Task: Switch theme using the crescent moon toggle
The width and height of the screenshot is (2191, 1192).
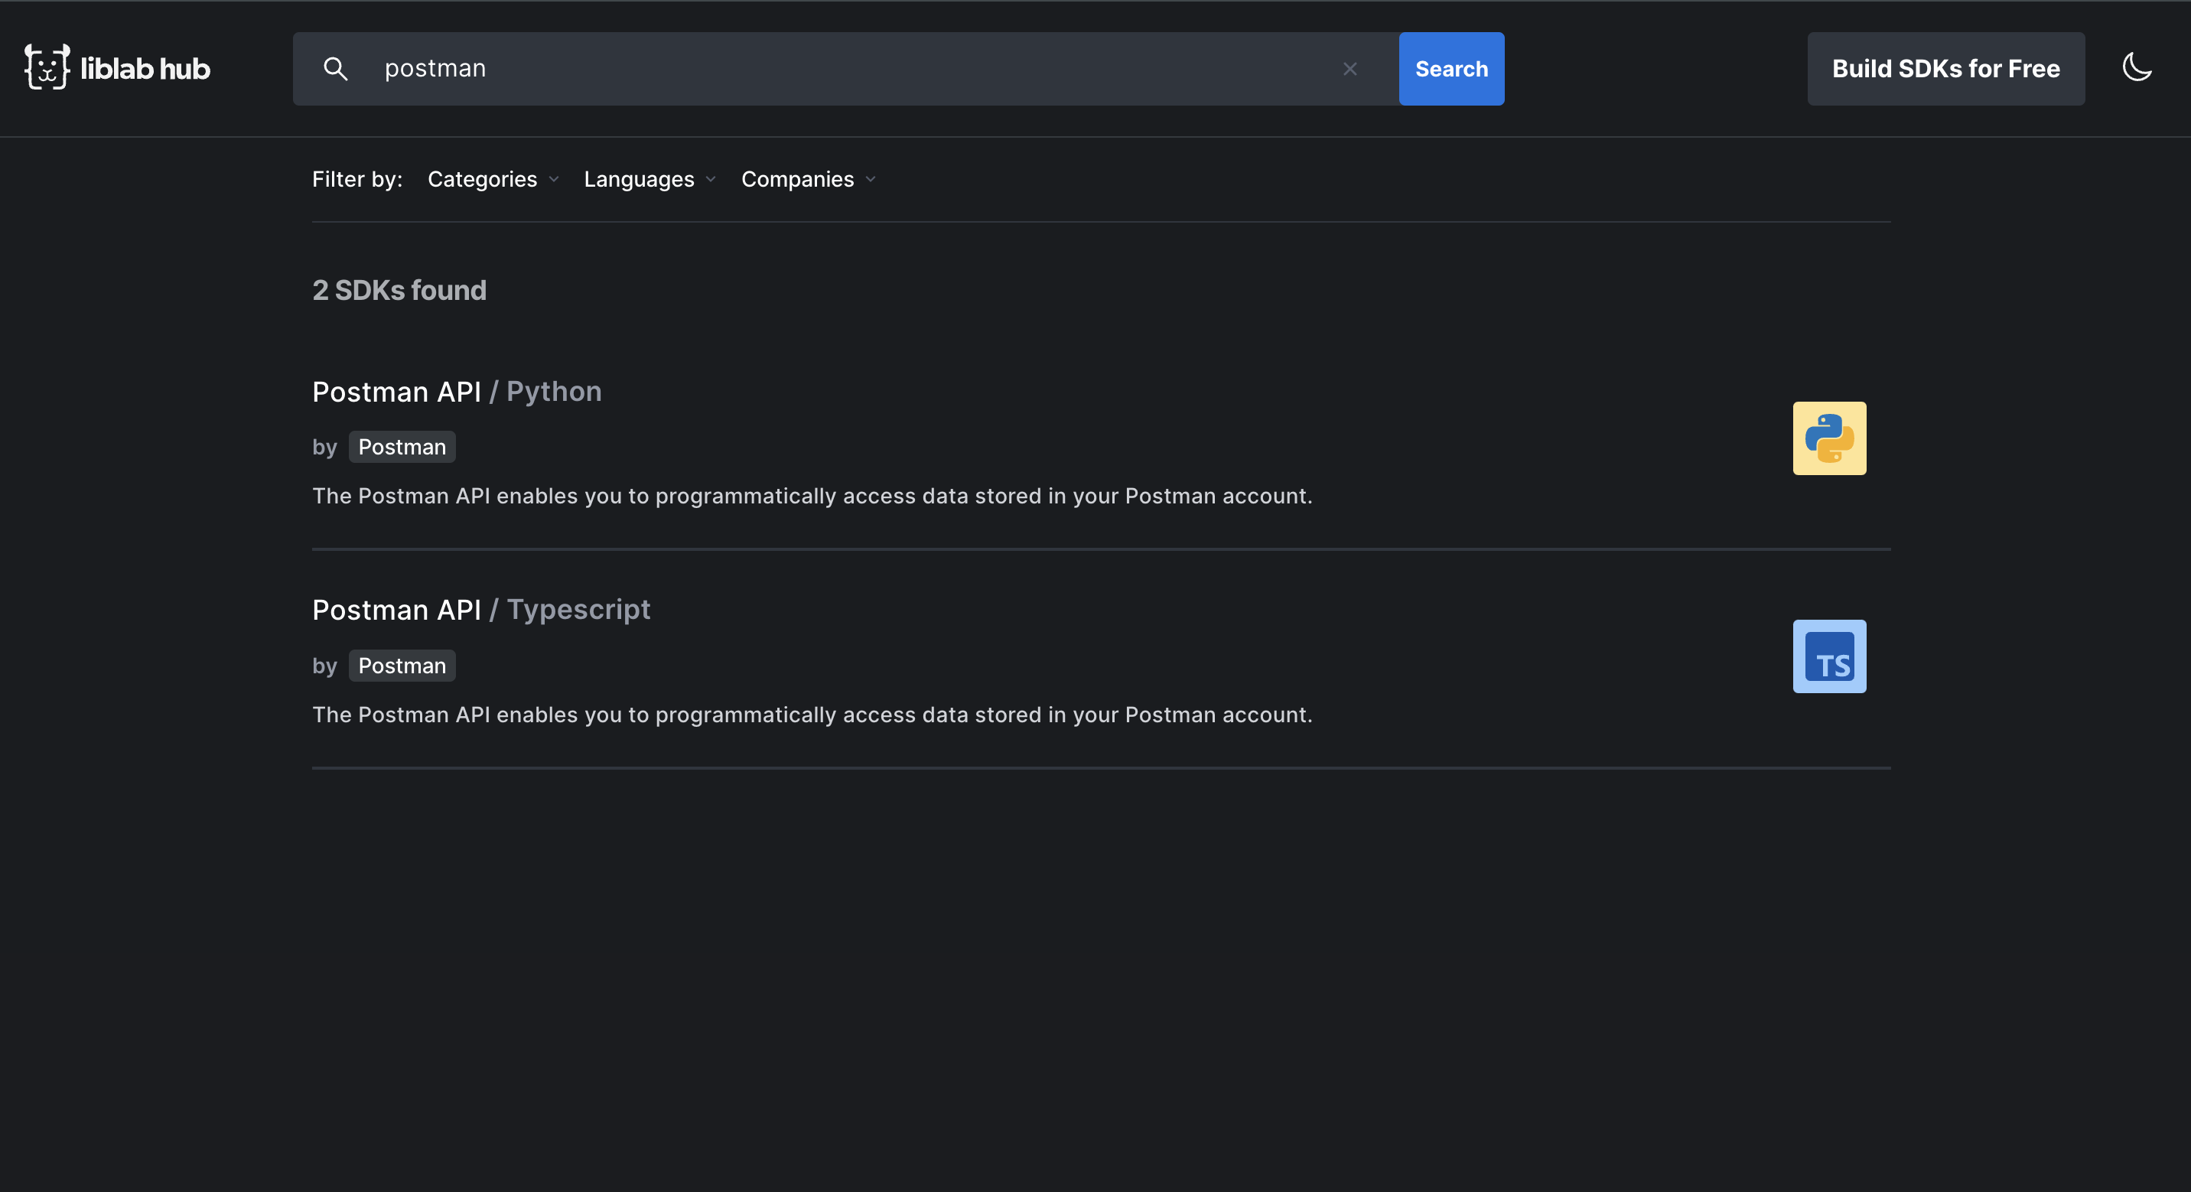Action: coord(2137,68)
